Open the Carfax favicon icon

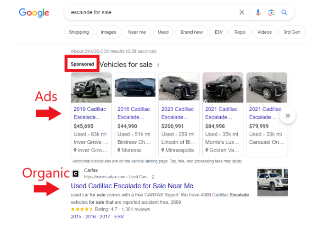(x=76, y=174)
